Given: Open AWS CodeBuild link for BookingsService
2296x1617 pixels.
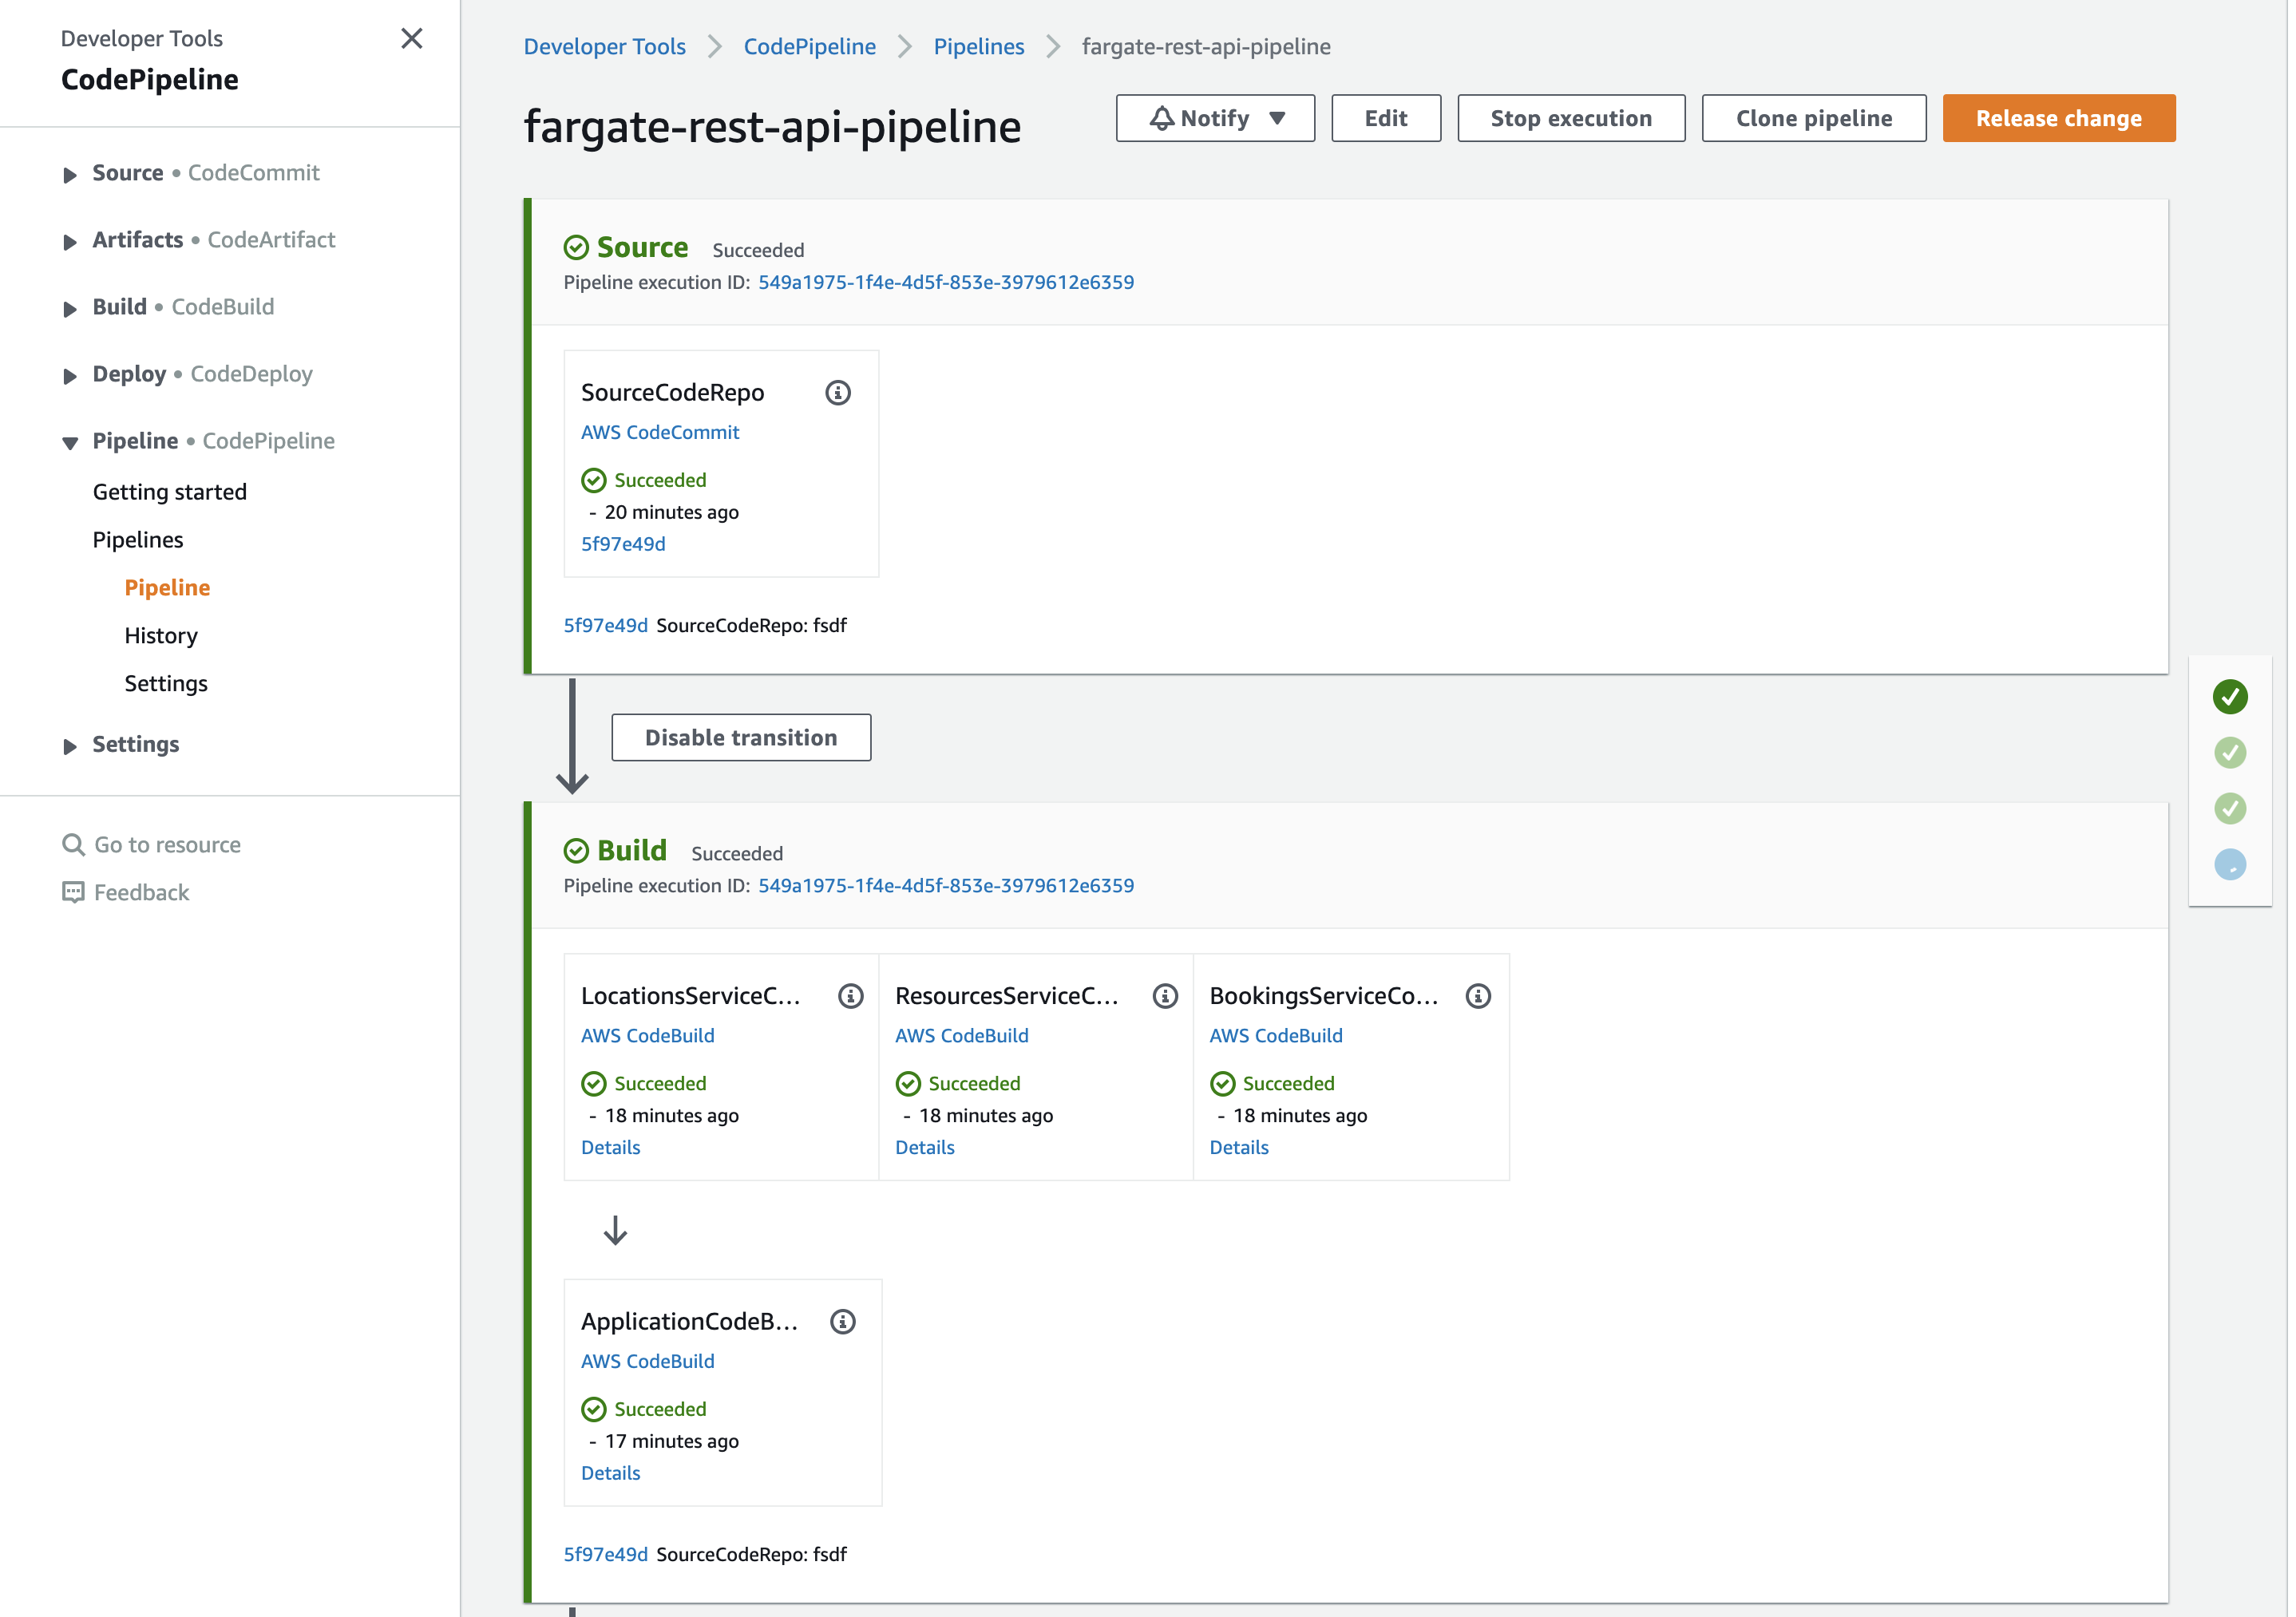Looking at the screenshot, I should pyautogui.click(x=1276, y=1035).
